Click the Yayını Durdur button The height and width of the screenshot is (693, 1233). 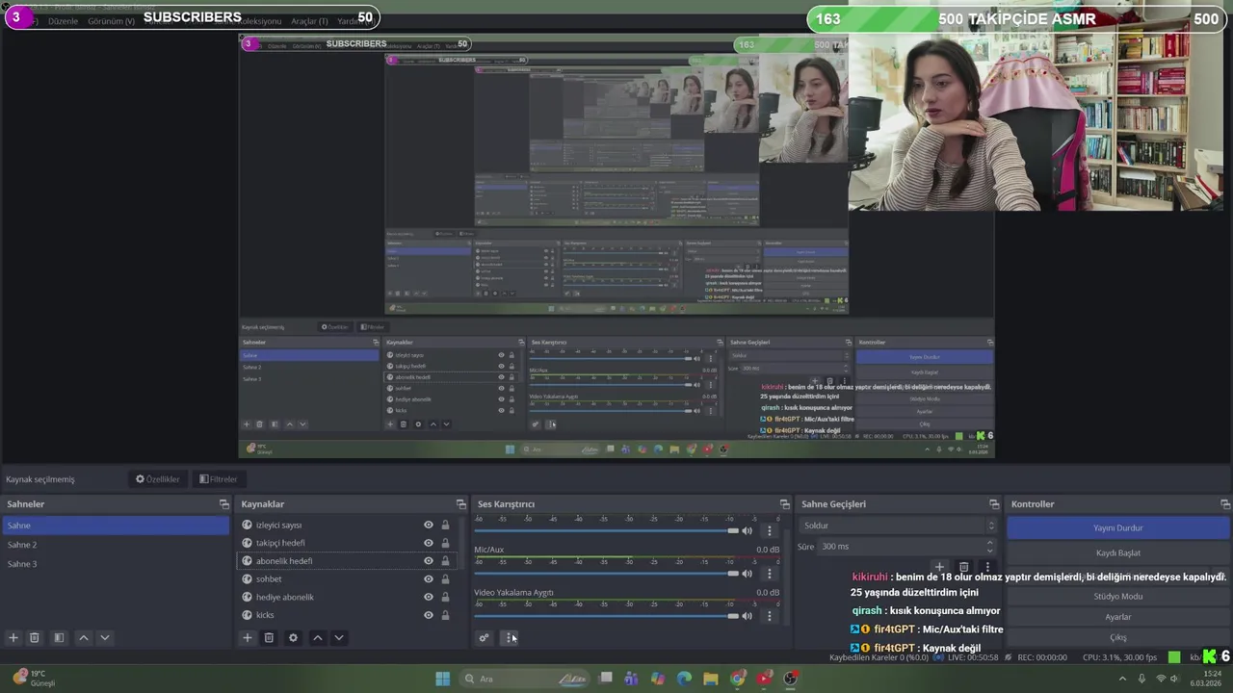[x=1117, y=527]
